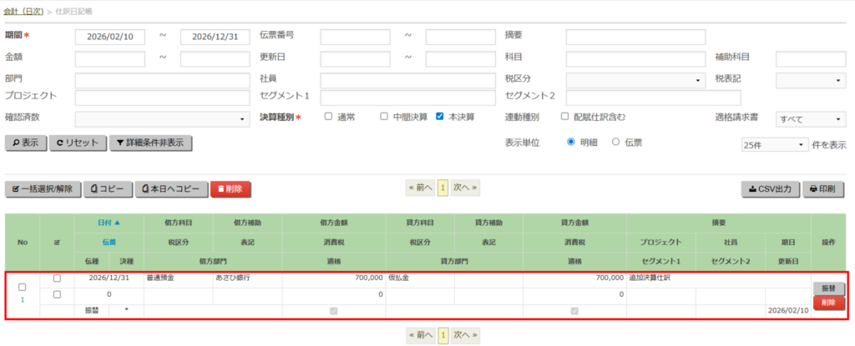The width and height of the screenshot is (855, 346).
Task: Expand the 25件 page size dropdown
Action: (776, 144)
